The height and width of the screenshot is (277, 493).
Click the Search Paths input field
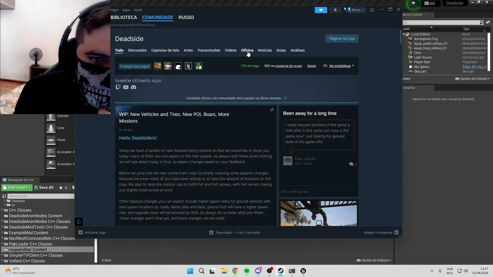(40, 196)
